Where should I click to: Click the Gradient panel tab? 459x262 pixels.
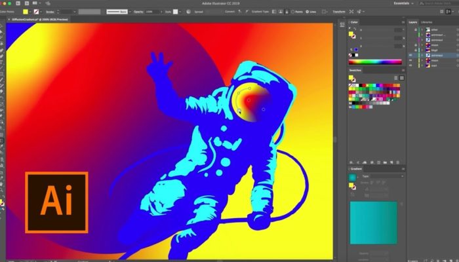pos(356,169)
